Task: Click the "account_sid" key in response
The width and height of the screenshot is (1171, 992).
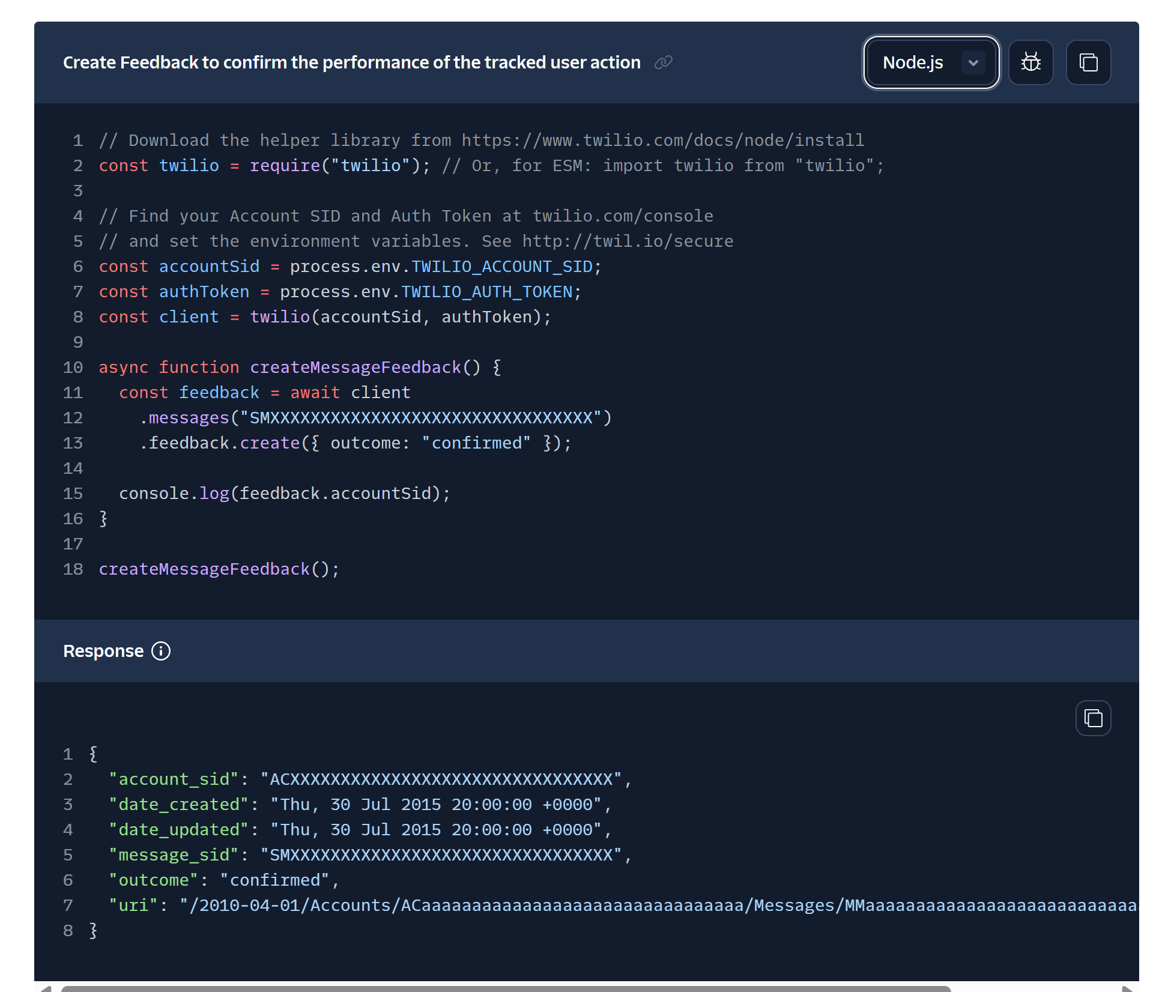Action: click(174, 779)
